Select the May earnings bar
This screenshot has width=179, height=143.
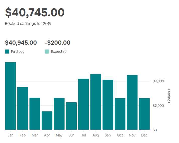tap(59, 114)
